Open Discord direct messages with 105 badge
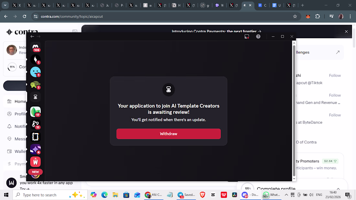 [x=35, y=48]
